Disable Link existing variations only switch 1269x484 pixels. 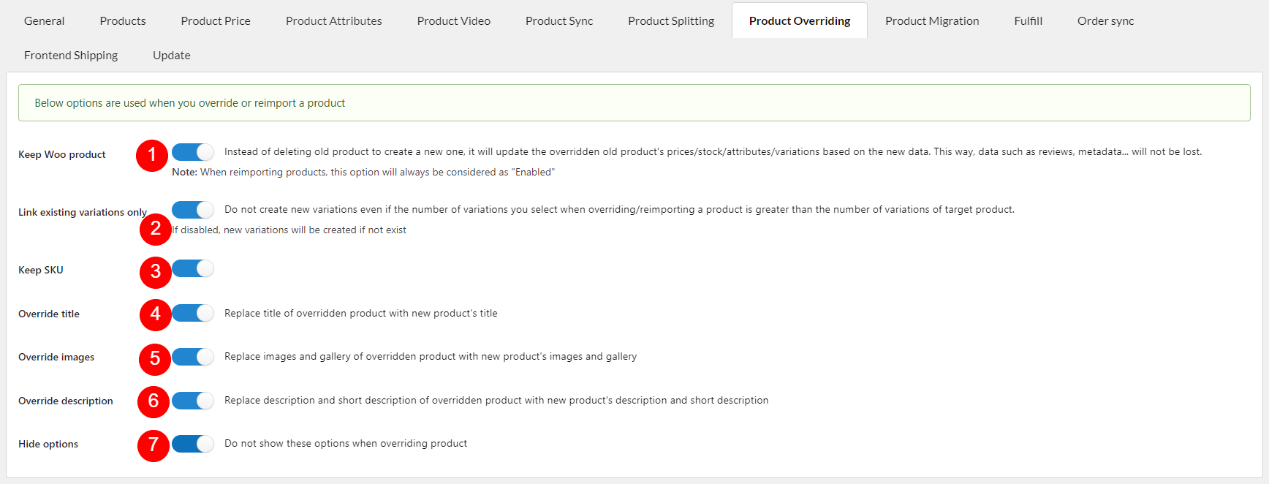point(193,210)
